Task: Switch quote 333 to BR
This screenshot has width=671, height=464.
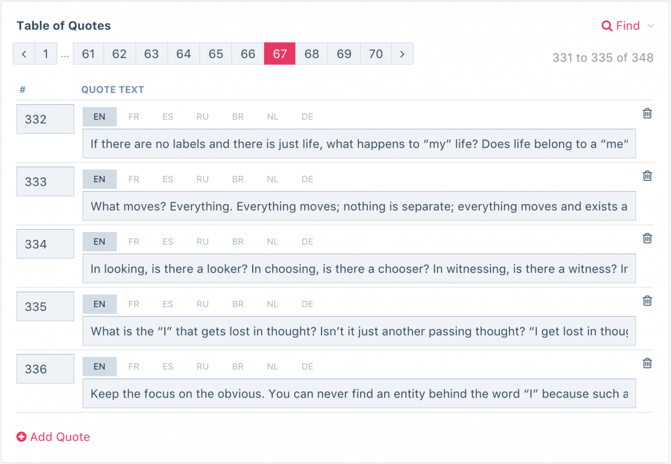Action: 238,179
